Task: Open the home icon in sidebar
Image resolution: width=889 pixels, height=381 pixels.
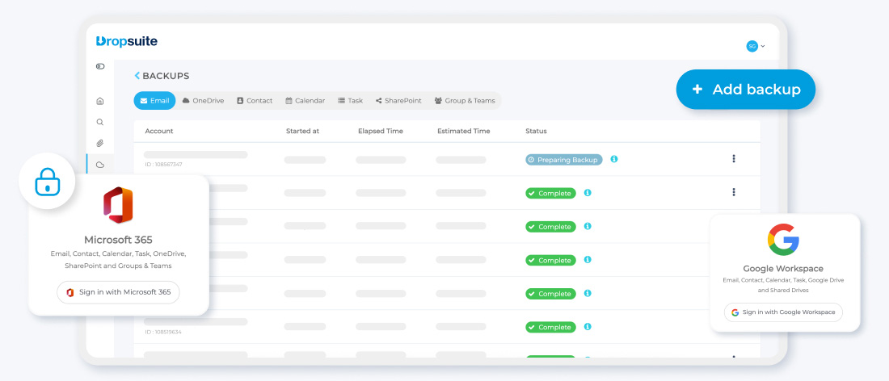Action: [x=100, y=102]
